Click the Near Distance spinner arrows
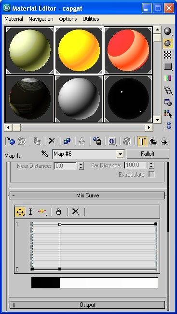Screen dimensions: 177x314 (81, 166)
